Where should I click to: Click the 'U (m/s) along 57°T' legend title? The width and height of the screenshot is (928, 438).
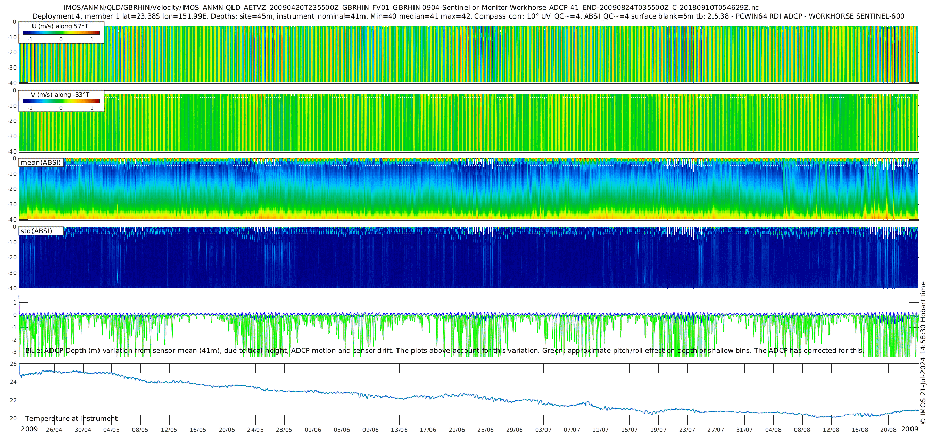pos(60,26)
